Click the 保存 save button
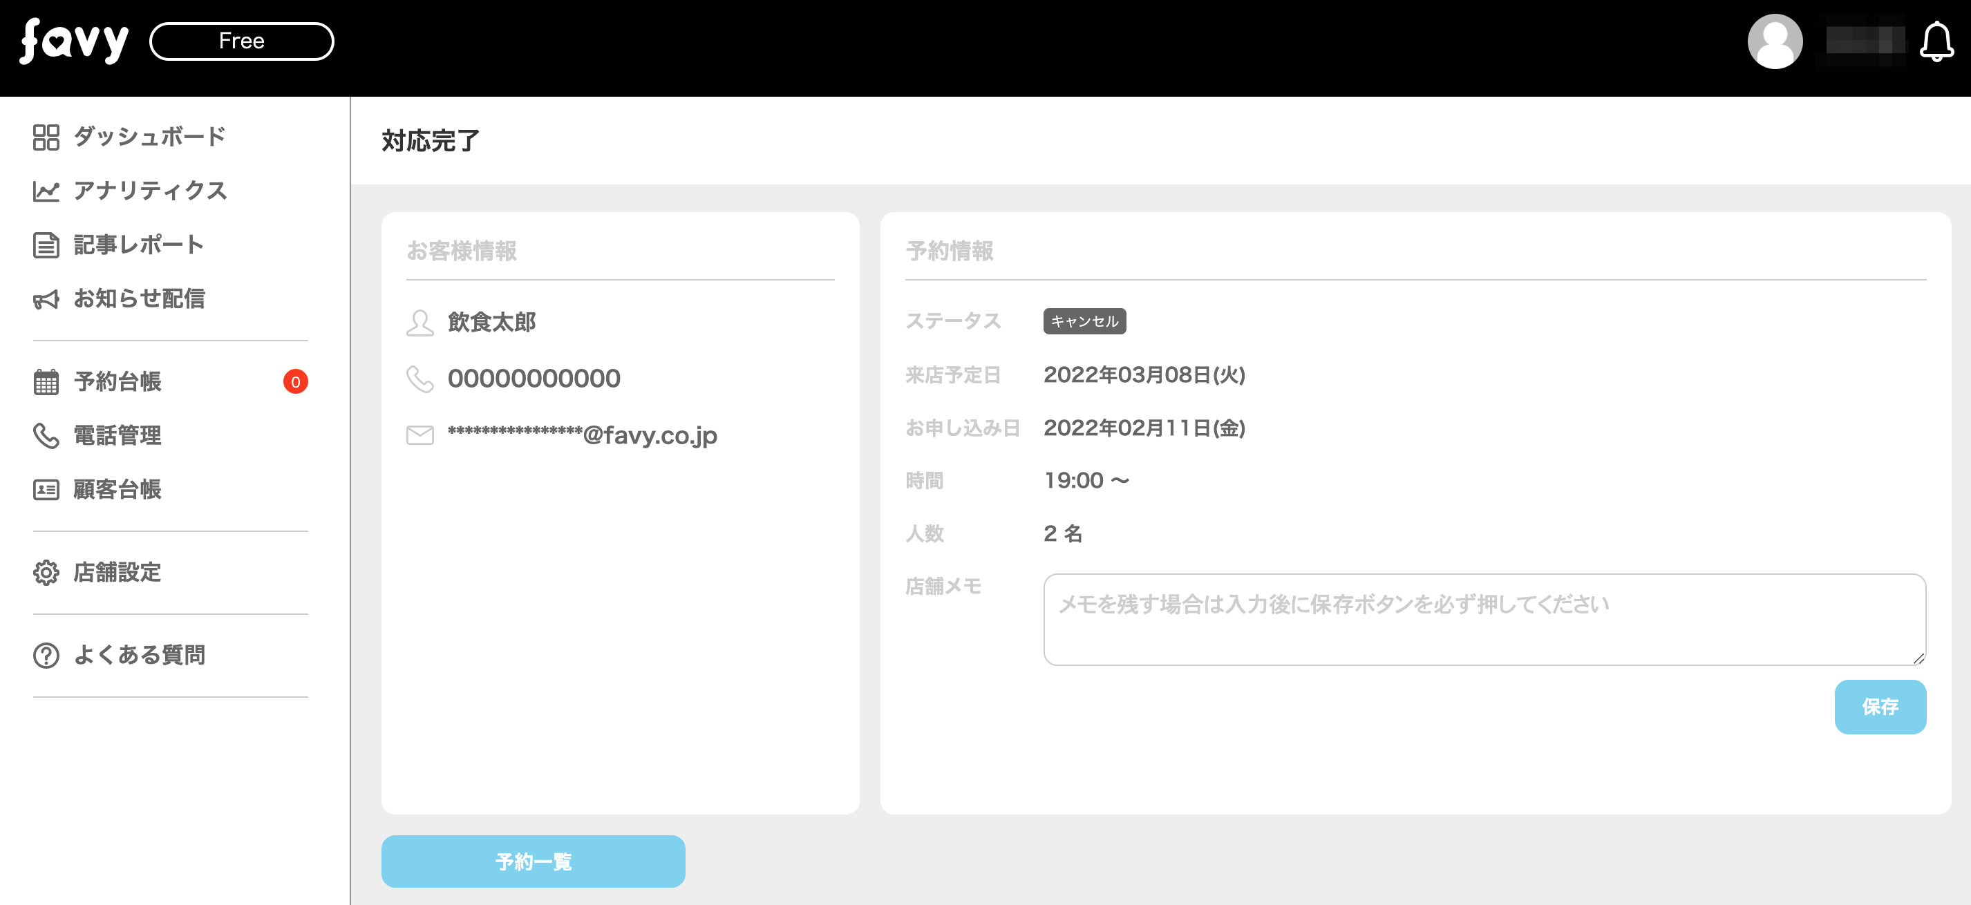Image resolution: width=1971 pixels, height=905 pixels. 1879,707
